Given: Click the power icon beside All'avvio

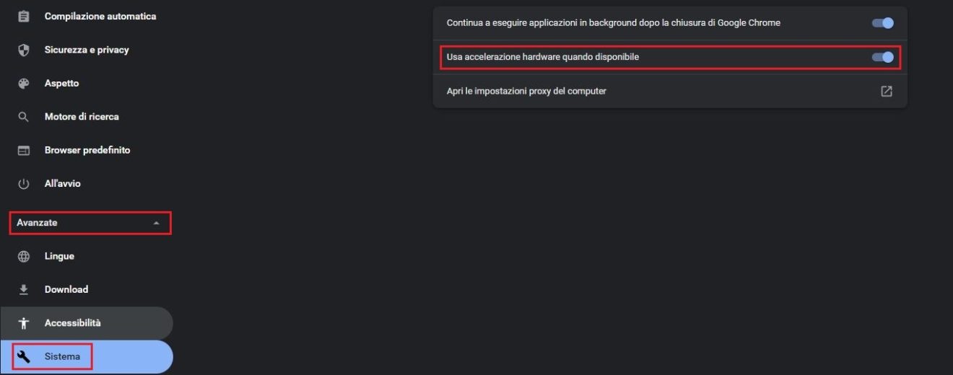Looking at the screenshot, I should [x=24, y=184].
